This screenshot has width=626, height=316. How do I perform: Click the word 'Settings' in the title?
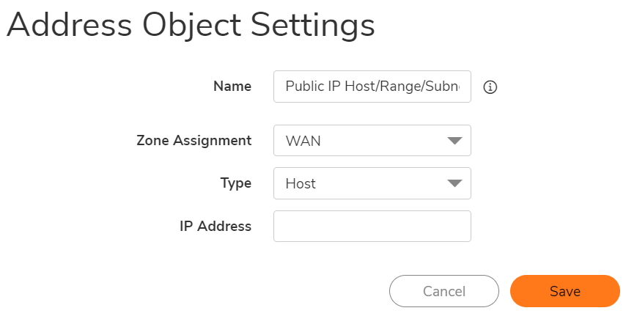pyautogui.click(x=314, y=26)
